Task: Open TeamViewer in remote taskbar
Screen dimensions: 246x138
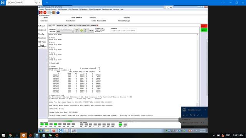Action: coord(61,130)
